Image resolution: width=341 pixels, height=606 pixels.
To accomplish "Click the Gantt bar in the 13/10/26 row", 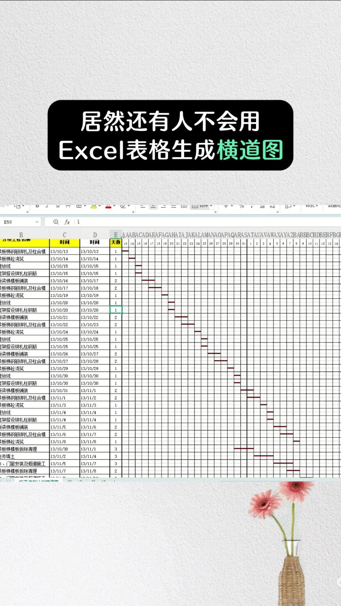I will pos(214,354).
